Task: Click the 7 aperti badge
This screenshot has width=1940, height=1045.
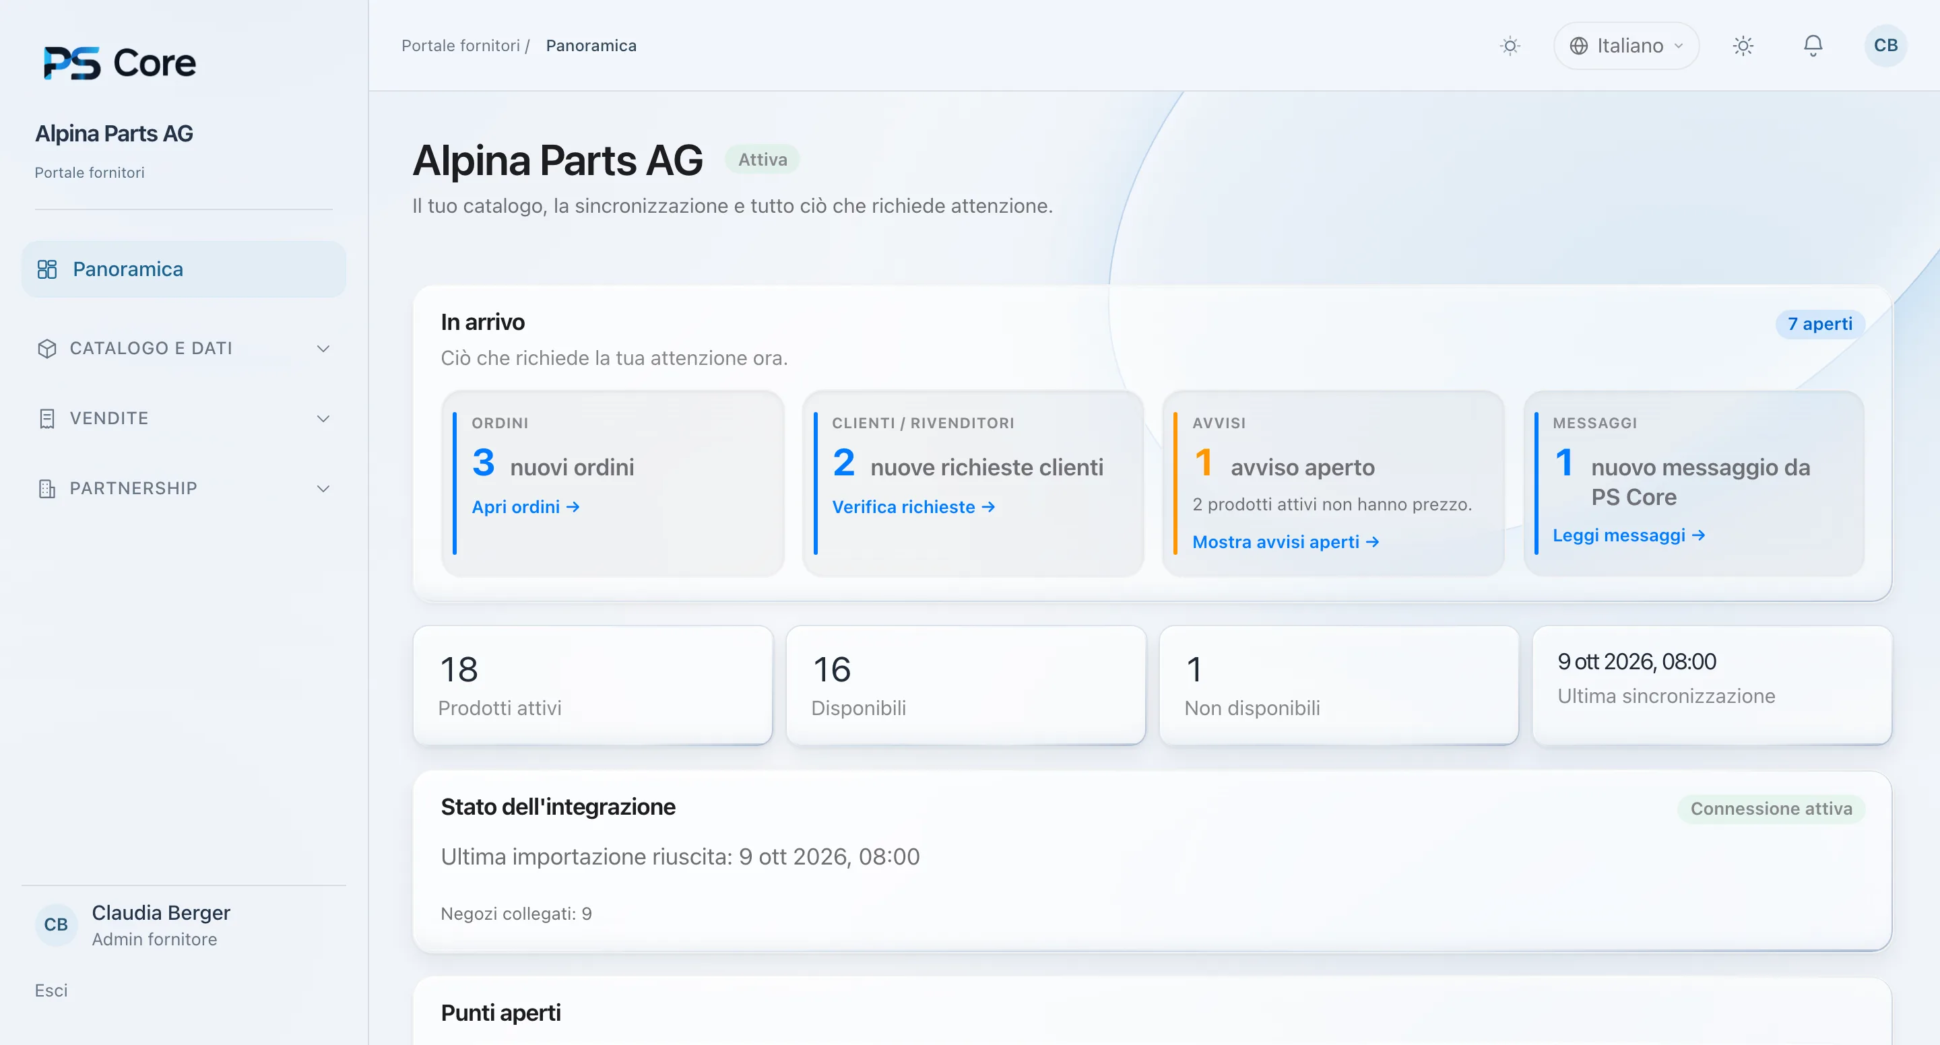Action: coord(1819,324)
